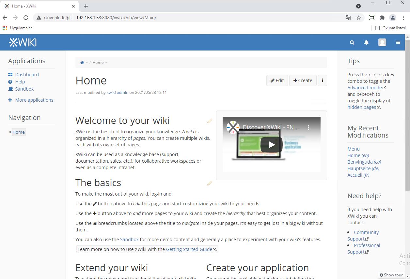Open the hamburger drawer menu

[398, 42]
